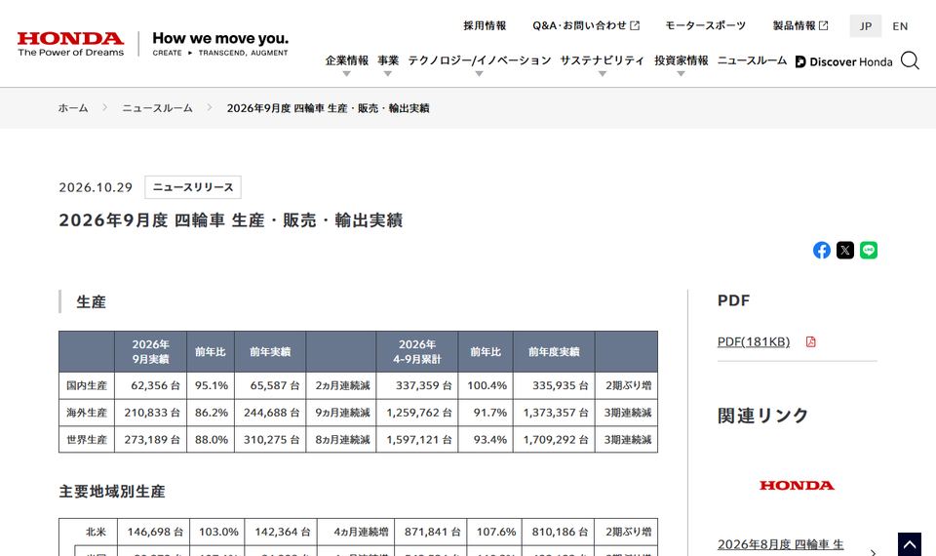
Task: Click the back-to-top arrow button
Action: click(909, 544)
